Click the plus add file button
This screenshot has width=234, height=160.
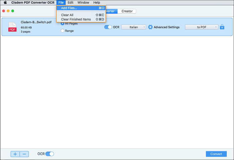[x=15, y=154]
